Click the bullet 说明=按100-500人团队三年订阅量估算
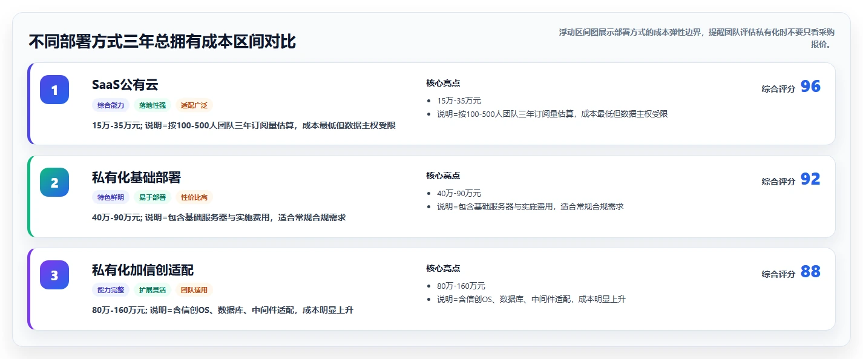 tap(553, 114)
